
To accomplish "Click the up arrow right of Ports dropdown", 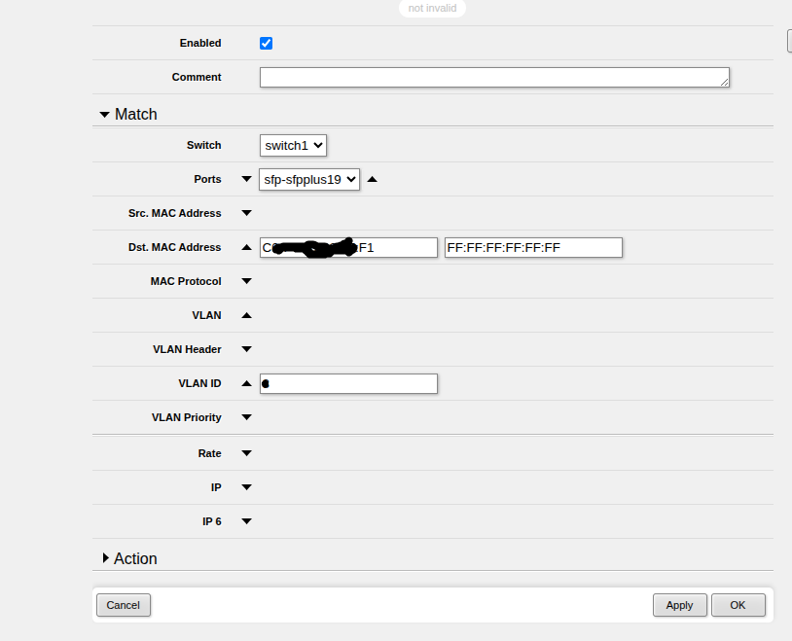I will [x=372, y=179].
